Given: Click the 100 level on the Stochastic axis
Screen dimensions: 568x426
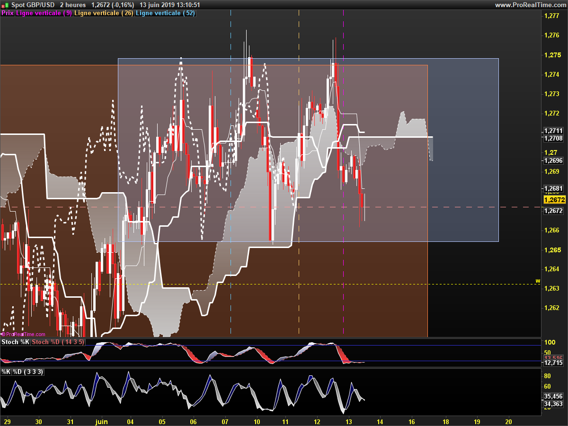Looking at the screenshot, I should tap(550, 342).
